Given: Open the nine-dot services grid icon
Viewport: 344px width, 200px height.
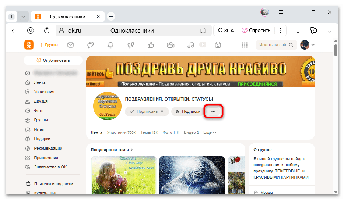Looking at the screenshot, I should point(245,45).
